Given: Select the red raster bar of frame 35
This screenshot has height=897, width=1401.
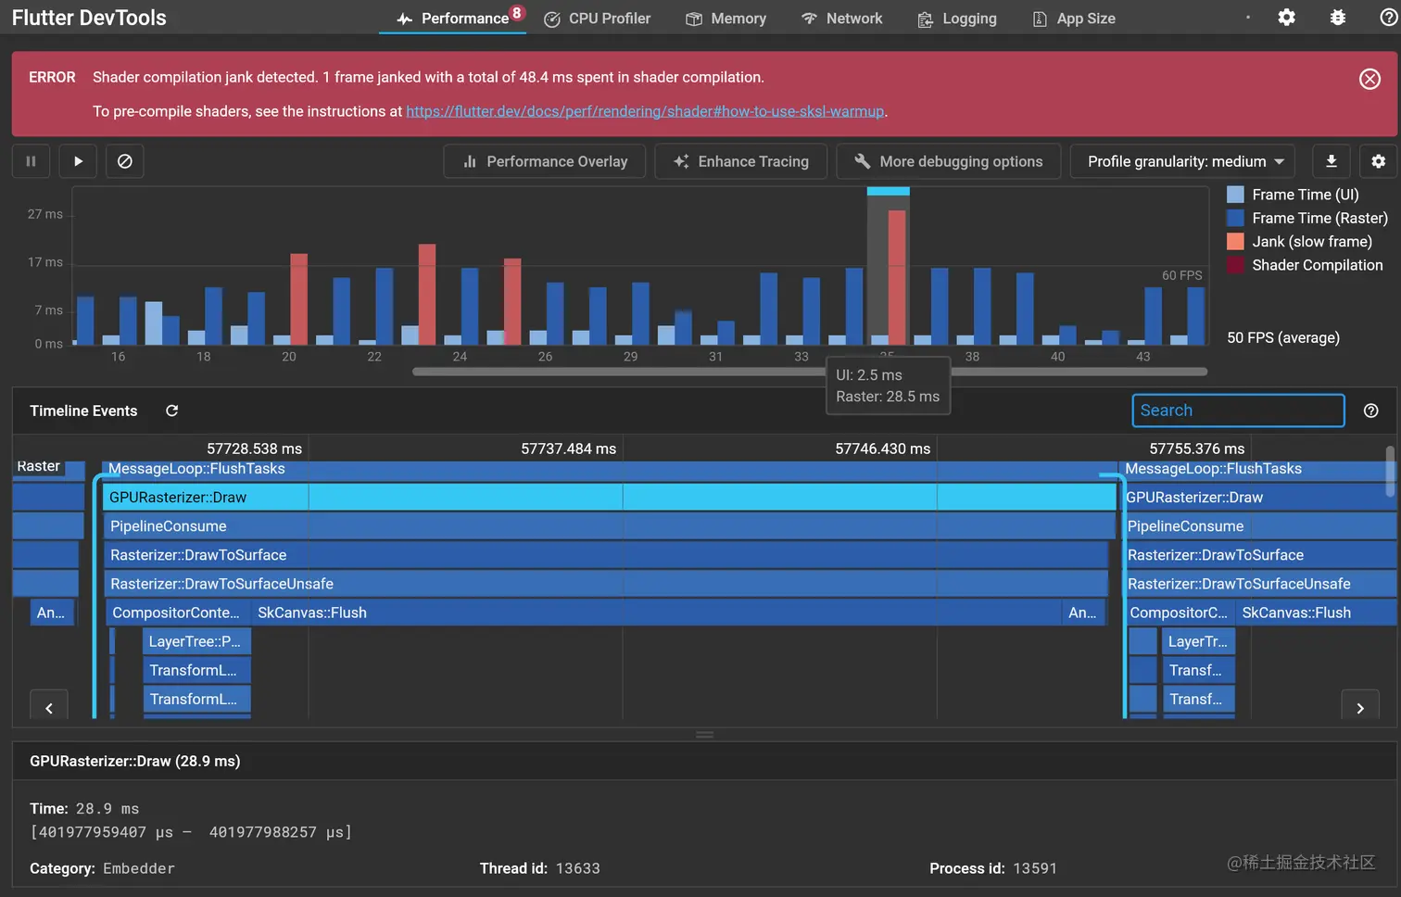Looking at the screenshot, I should point(897,278).
